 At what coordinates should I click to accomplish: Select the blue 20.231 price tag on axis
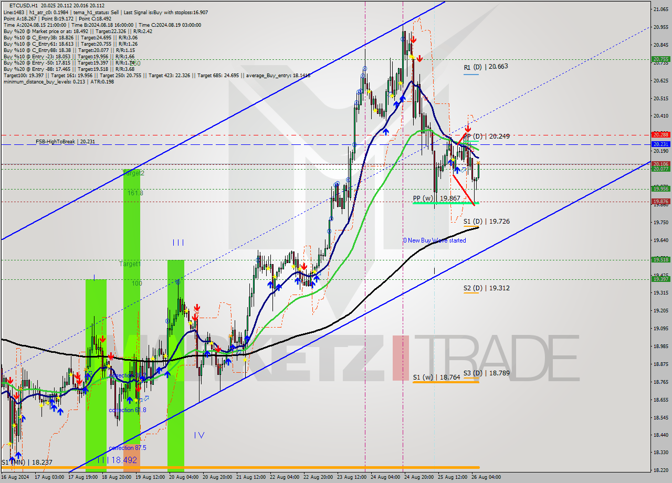(660, 144)
